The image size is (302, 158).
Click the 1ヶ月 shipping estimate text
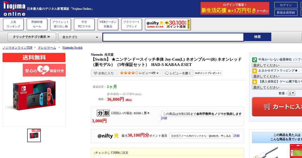coord(112,87)
